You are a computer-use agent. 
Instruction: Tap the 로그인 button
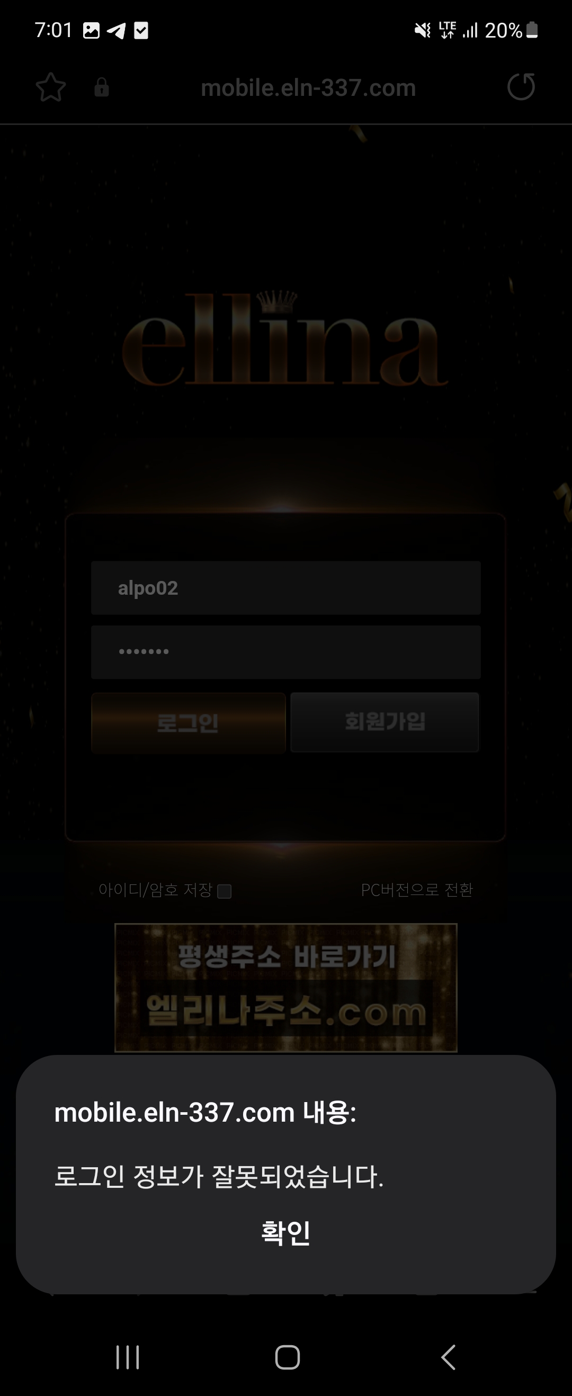coord(188,723)
